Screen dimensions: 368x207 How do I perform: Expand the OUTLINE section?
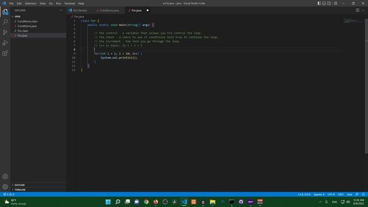coord(20,185)
